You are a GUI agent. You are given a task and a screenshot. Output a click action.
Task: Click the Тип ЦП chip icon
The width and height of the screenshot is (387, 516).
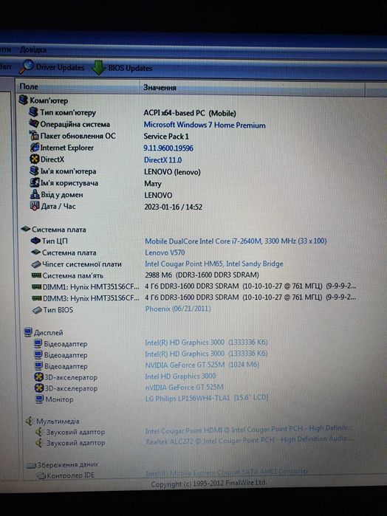[35, 241]
